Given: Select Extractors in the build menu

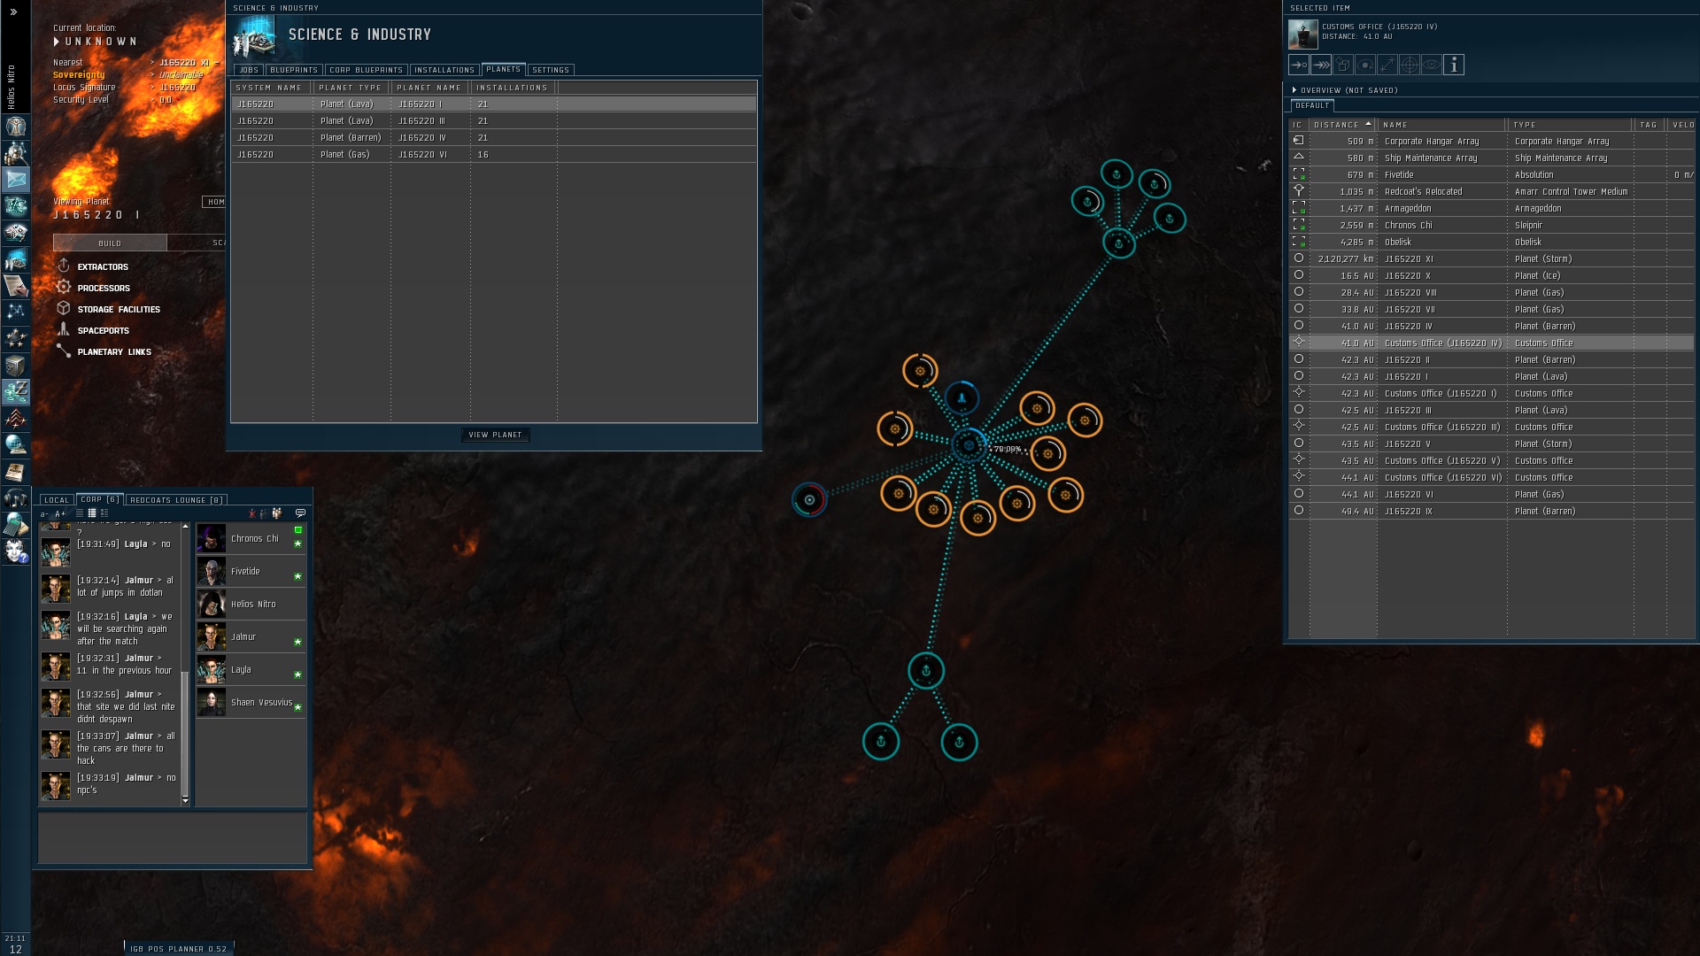Looking at the screenshot, I should pos(102,266).
